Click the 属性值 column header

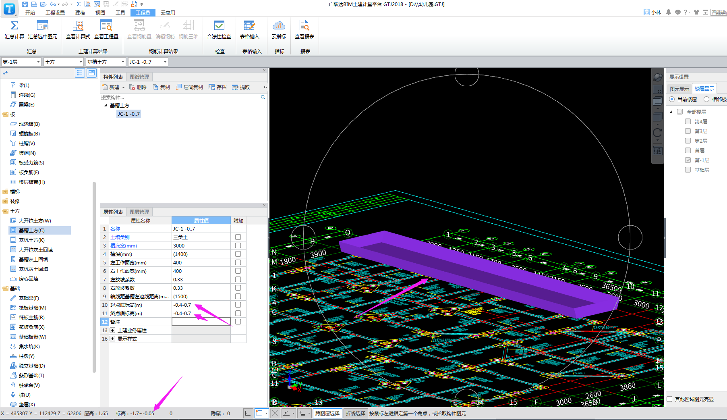click(201, 220)
